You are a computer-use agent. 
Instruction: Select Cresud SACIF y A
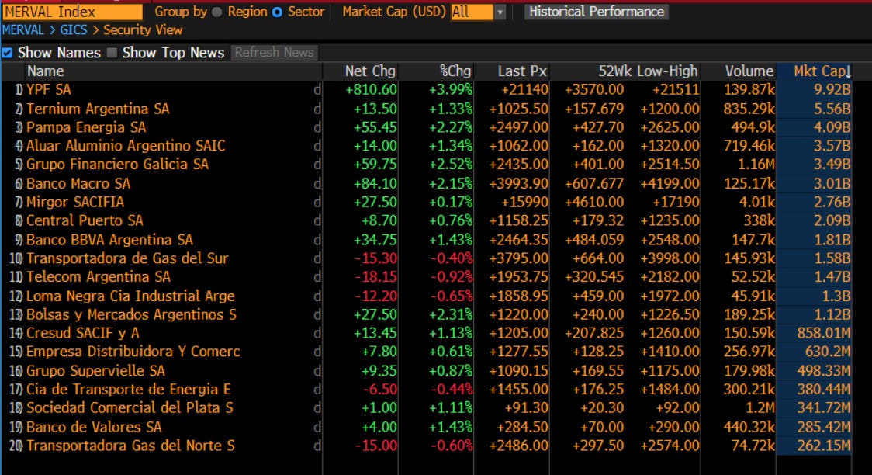coord(83,333)
